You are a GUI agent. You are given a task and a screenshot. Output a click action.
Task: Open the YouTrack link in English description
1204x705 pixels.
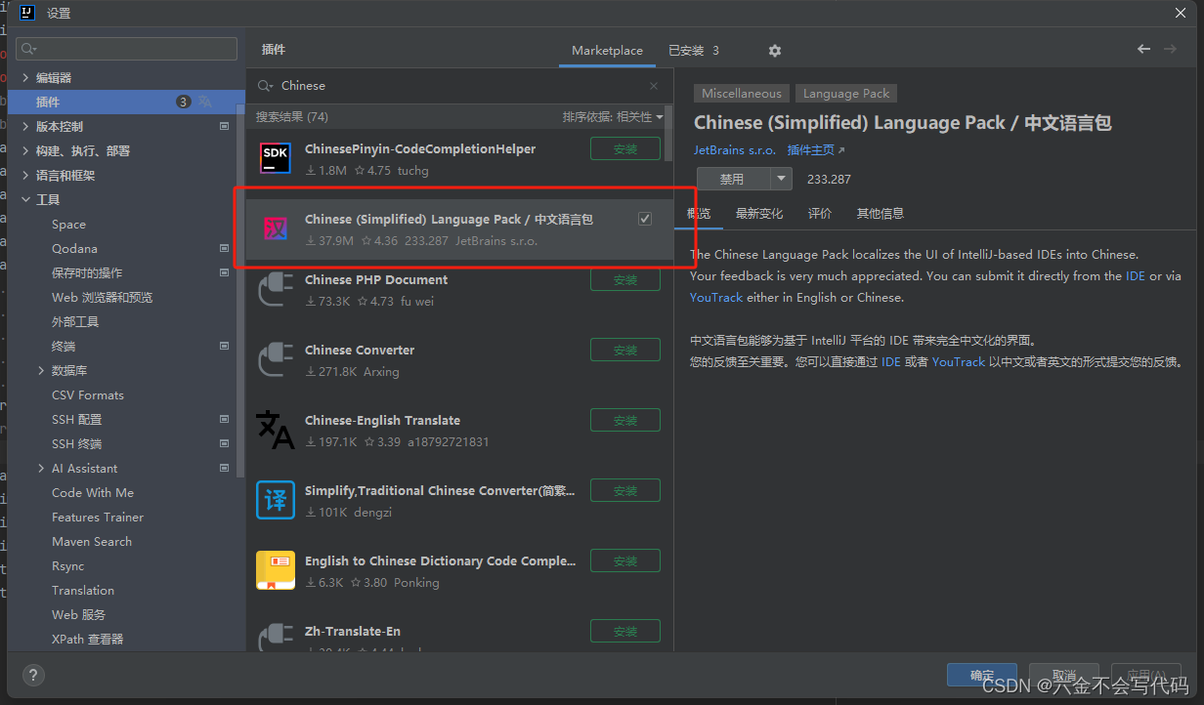pyautogui.click(x=716, y=297)
